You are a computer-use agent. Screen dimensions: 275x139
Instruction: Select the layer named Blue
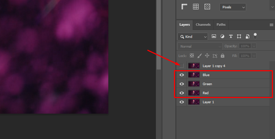206,75
